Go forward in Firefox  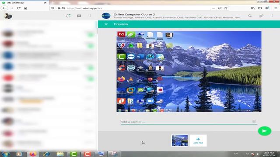[x=12, y=8]
